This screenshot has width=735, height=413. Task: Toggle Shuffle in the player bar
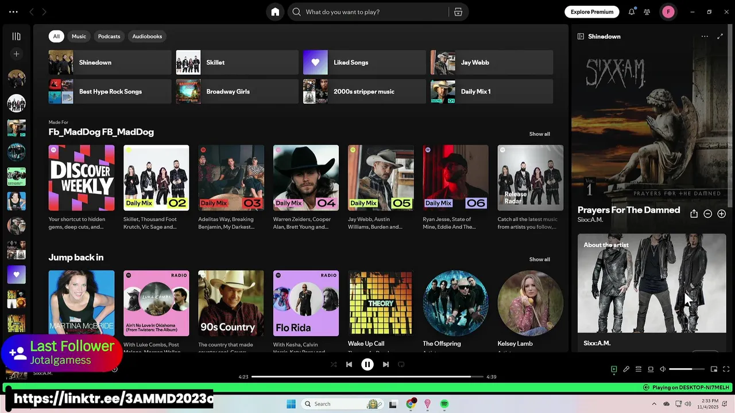334,364
